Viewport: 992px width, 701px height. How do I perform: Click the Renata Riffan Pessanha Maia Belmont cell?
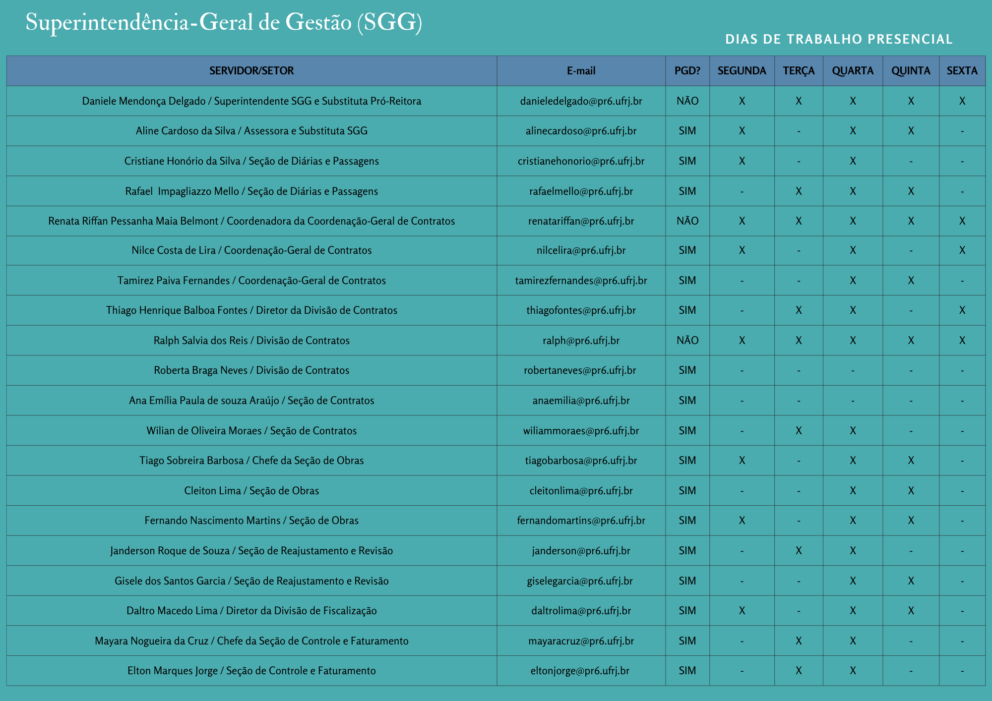pyautogui.click(x=251, y=221)
